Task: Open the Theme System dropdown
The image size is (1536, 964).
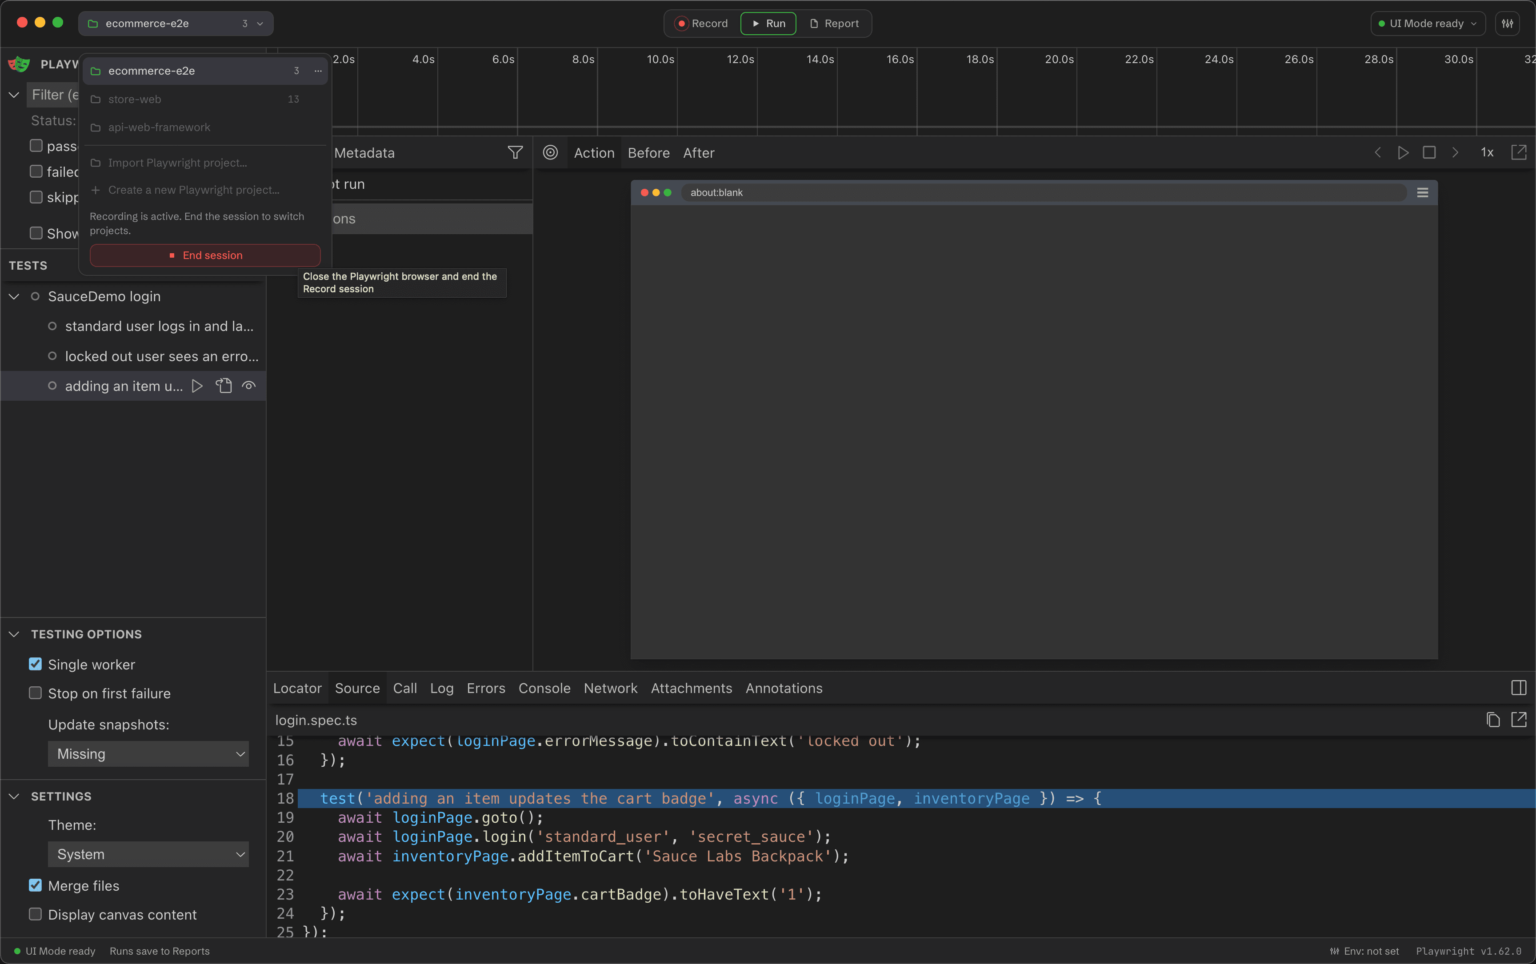Action: (x=148, y=854)
